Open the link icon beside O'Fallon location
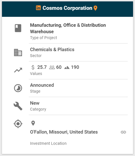The image size is (135, 156). click(123, 132)
